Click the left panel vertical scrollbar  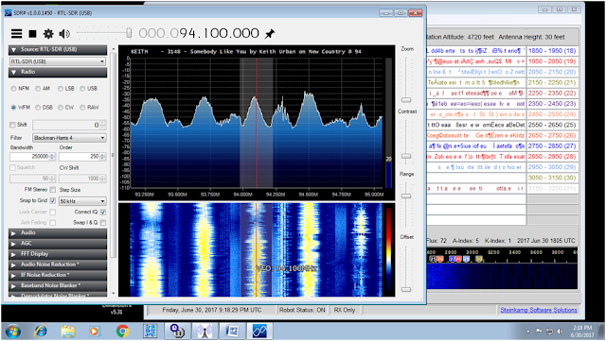(x=113, y=154)
